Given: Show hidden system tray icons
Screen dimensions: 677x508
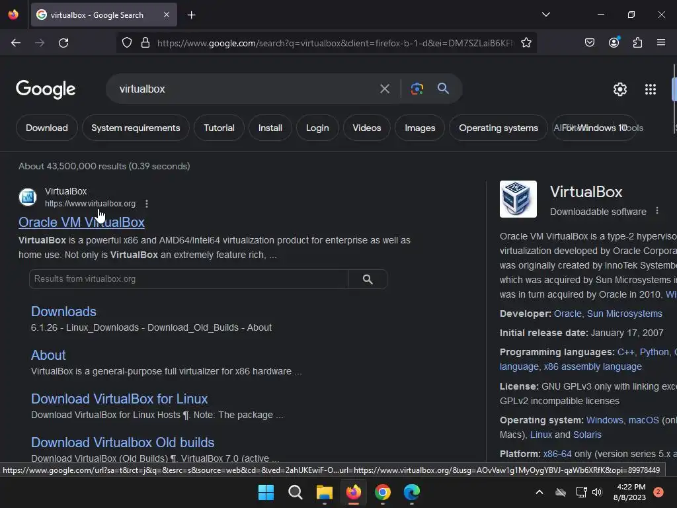Looking at the screenshot, I should 539,492.
